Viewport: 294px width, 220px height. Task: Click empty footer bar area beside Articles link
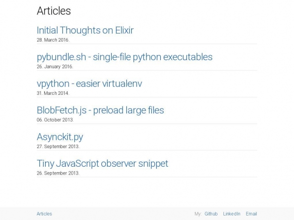122,214
